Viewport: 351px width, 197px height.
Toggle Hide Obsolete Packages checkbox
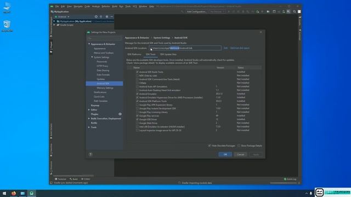tap(210, 146)
